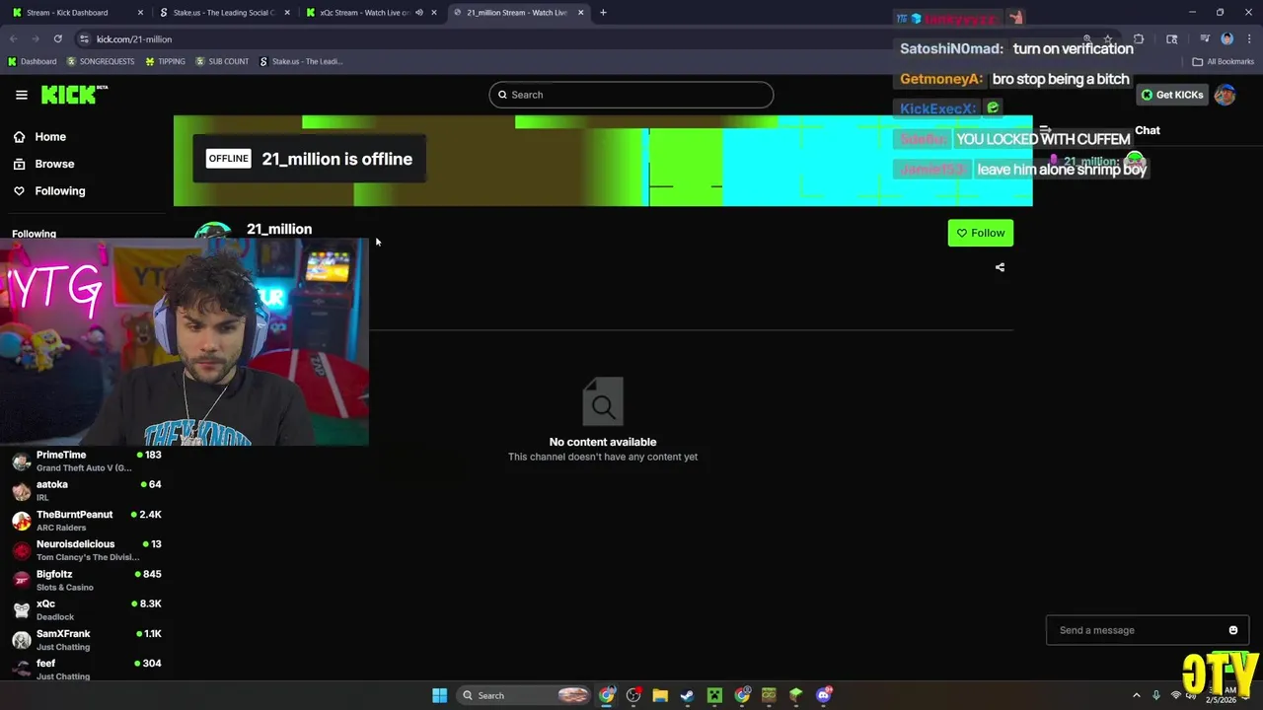Open a new browser tab
The height and width of the screenshot is (710, 1263).
point(603,13)
